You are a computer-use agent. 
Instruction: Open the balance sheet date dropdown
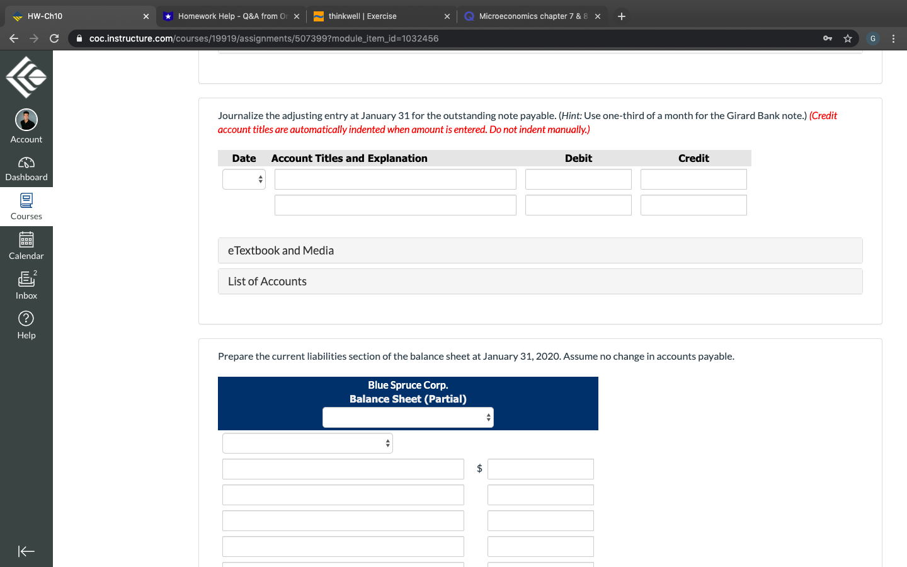[408, 417]
